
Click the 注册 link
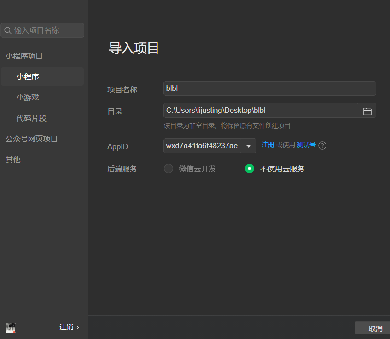point(268,145)
